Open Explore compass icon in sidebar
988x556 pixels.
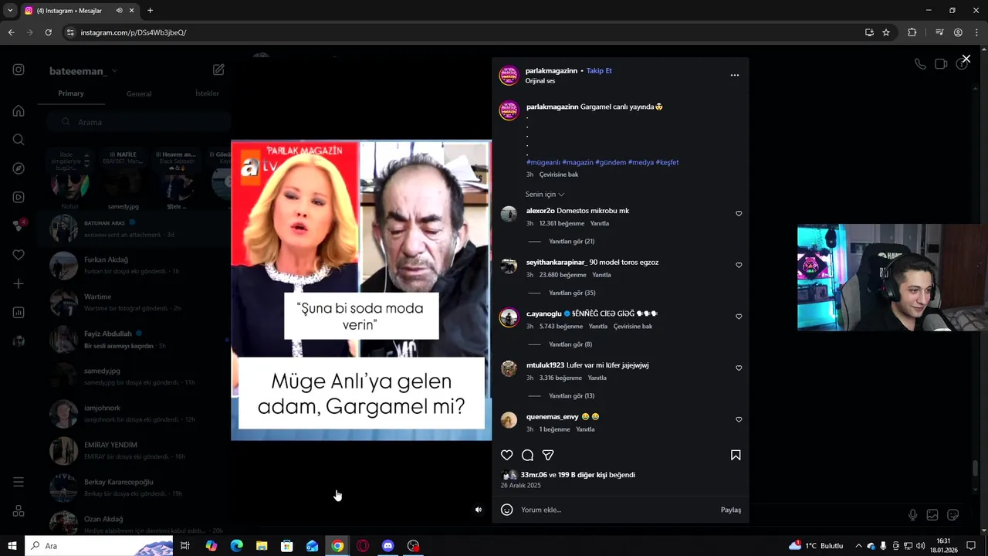(19, 168)
